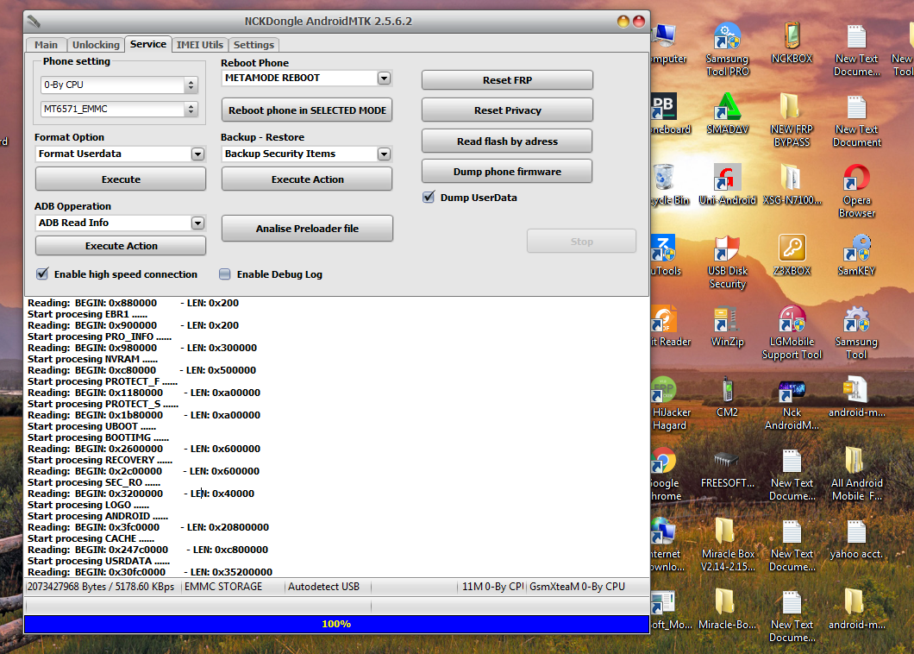The height and width of the screenshot is (654, 914).
Task: Open the IMEI Utils tab
Action: [x=200, y=45]
